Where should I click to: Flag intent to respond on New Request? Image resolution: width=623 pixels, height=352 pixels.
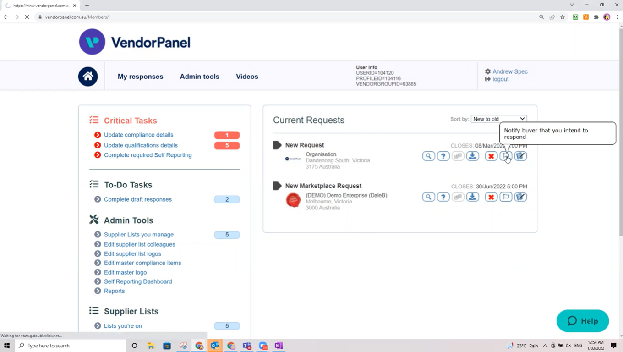coord(506,156)
